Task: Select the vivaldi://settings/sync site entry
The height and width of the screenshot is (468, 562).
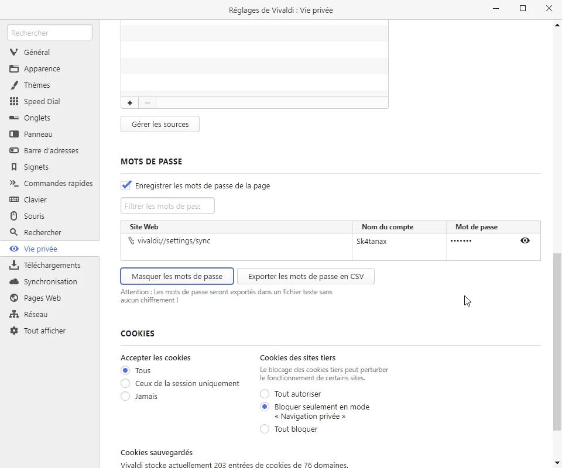Action: 174,241
